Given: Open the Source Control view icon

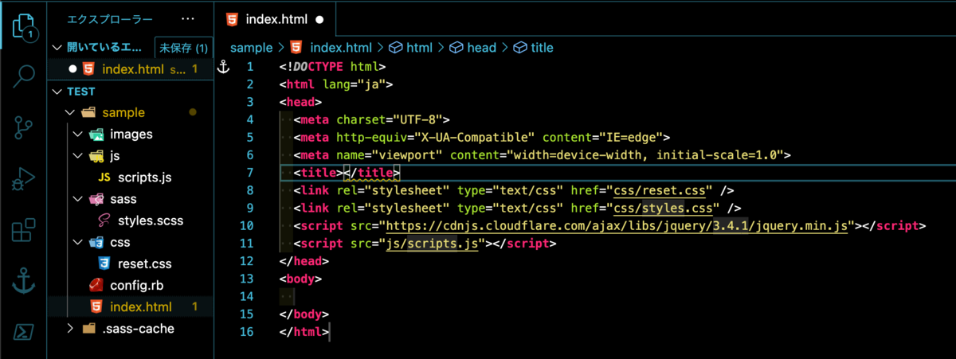Looking at the screenshot, I should 24,128.
